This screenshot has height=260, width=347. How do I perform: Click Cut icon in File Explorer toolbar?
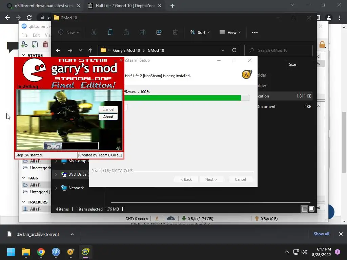[x=94, y=32]
